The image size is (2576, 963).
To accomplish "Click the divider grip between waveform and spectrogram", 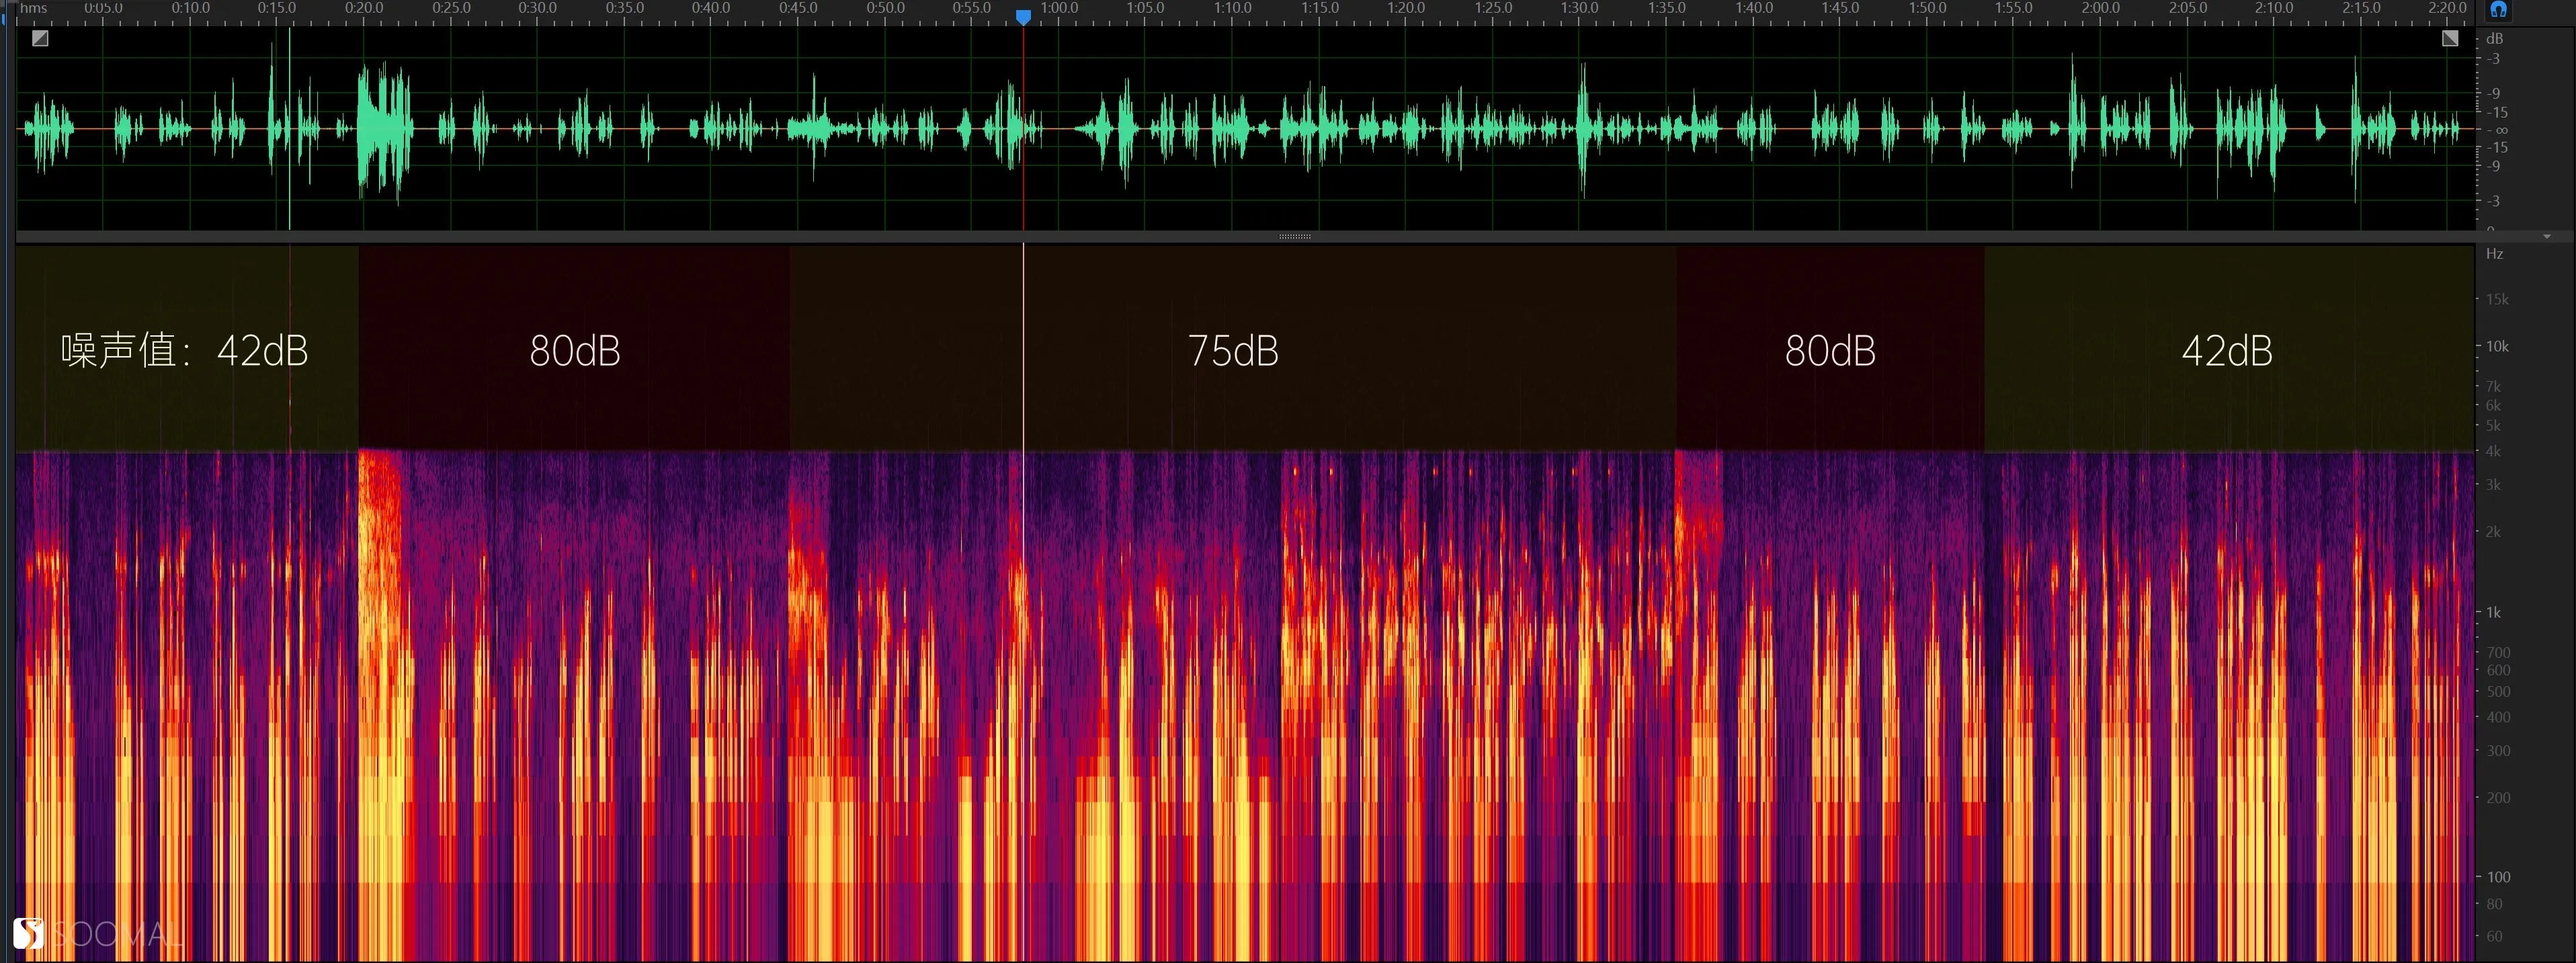I will tap(1295, 237).
